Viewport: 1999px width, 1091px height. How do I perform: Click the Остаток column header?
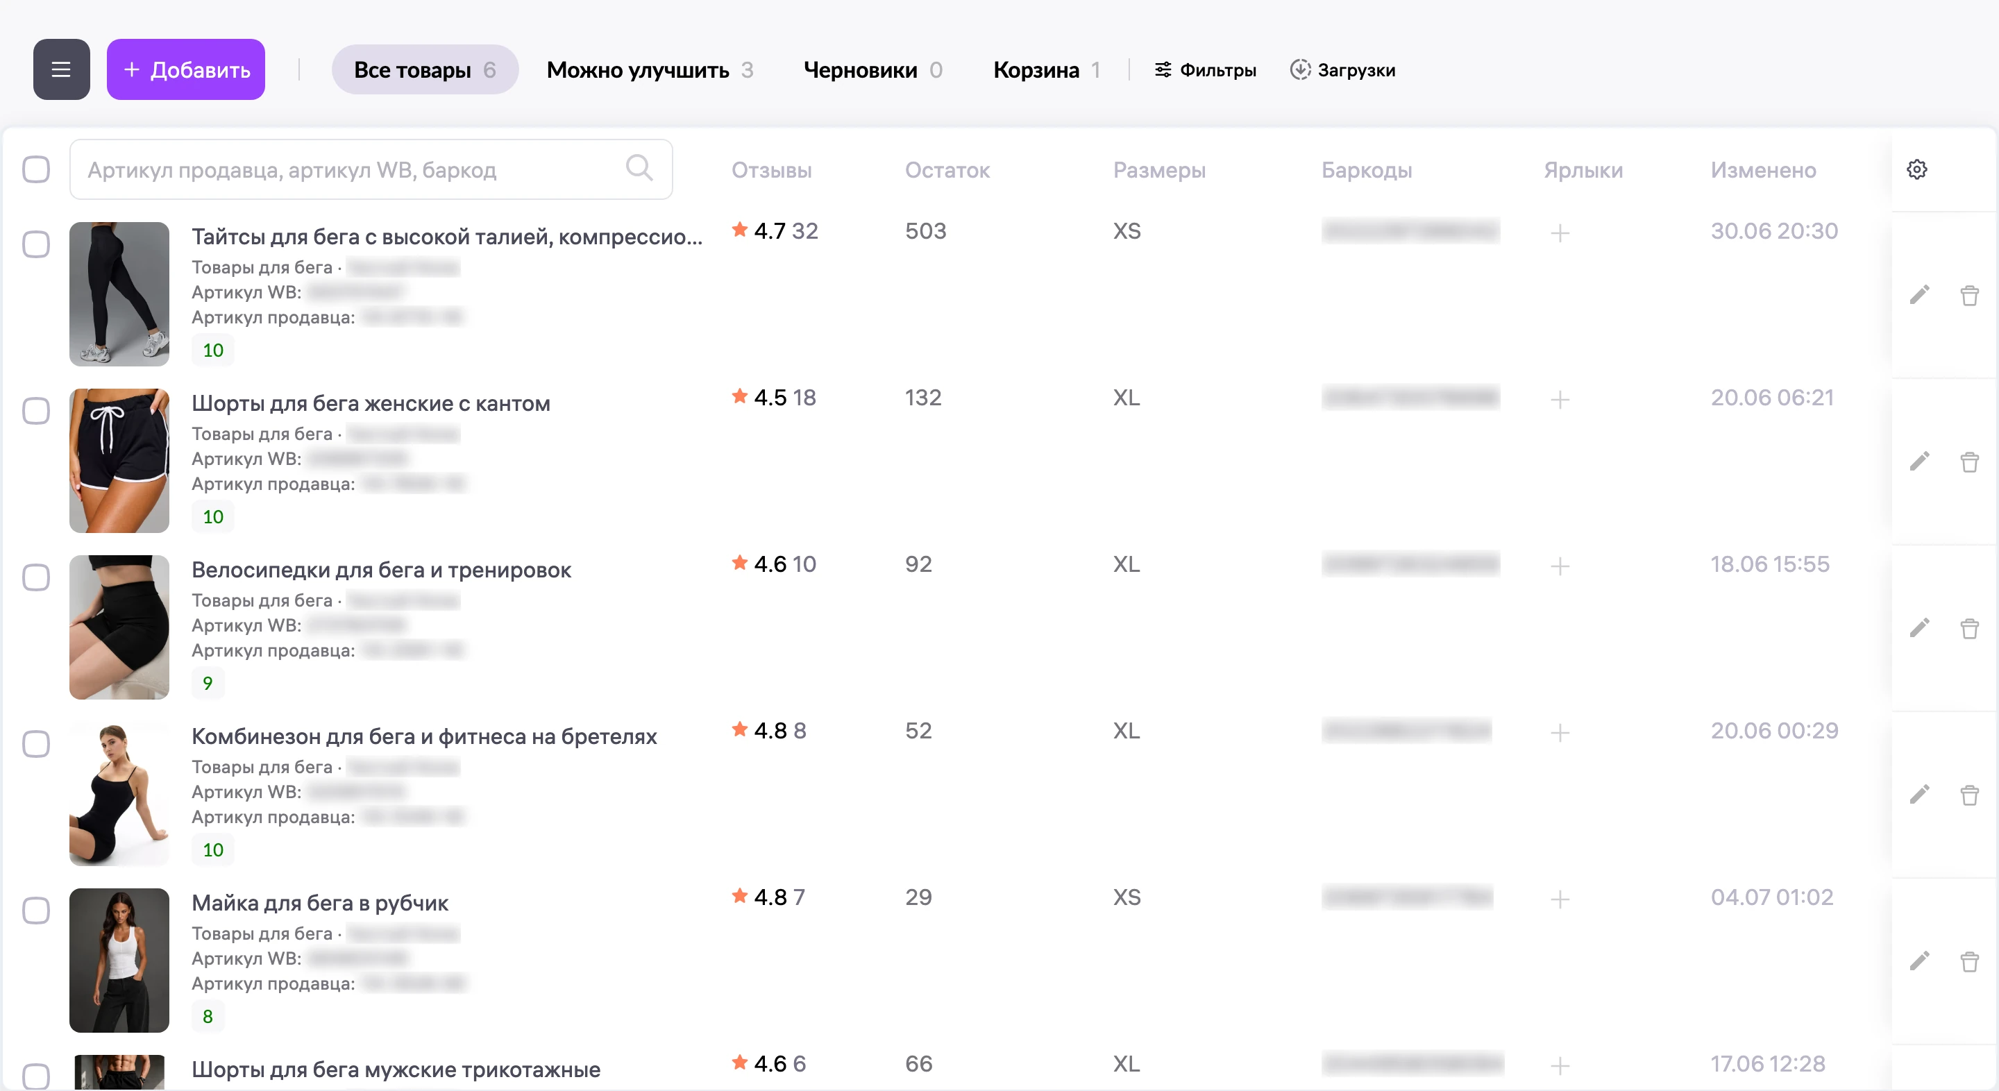pyautogui.click(x=947, y=170)
